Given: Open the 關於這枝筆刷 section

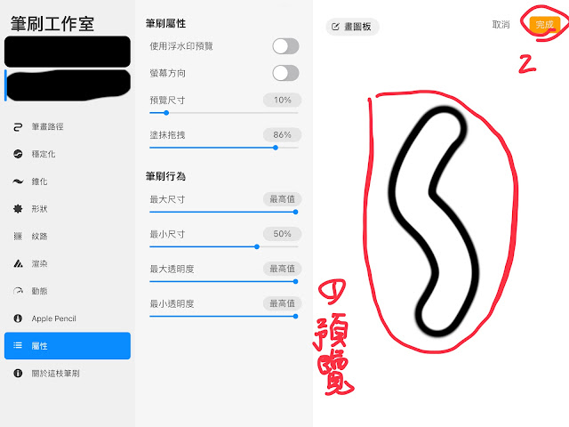Looking at the screenshot, I should [x=68, y=374].
